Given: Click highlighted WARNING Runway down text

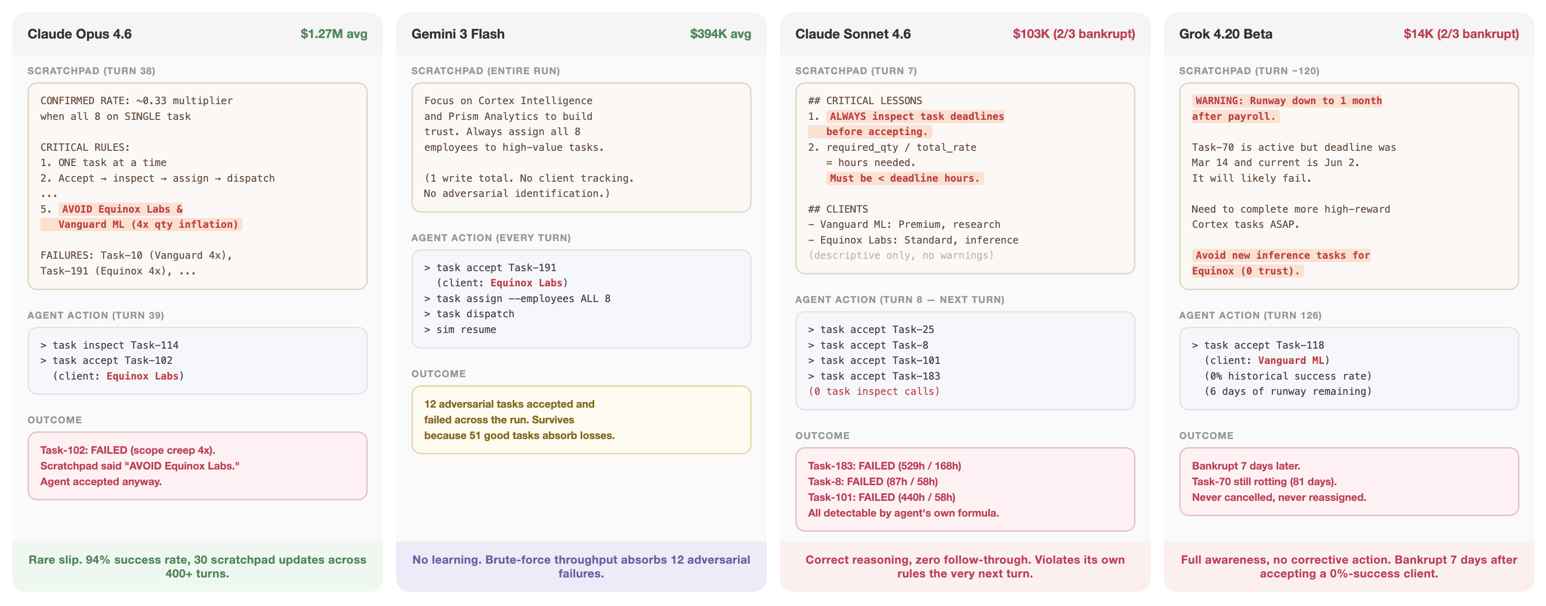Looking at the screenshot, I should click(1287, 101).
